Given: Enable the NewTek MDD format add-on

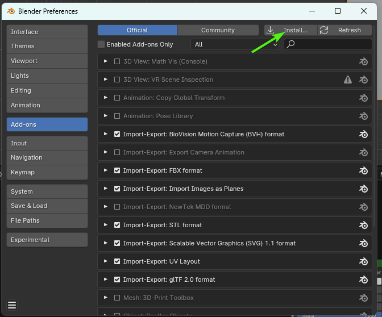Looking at the screenshot, I should [117, 207].
